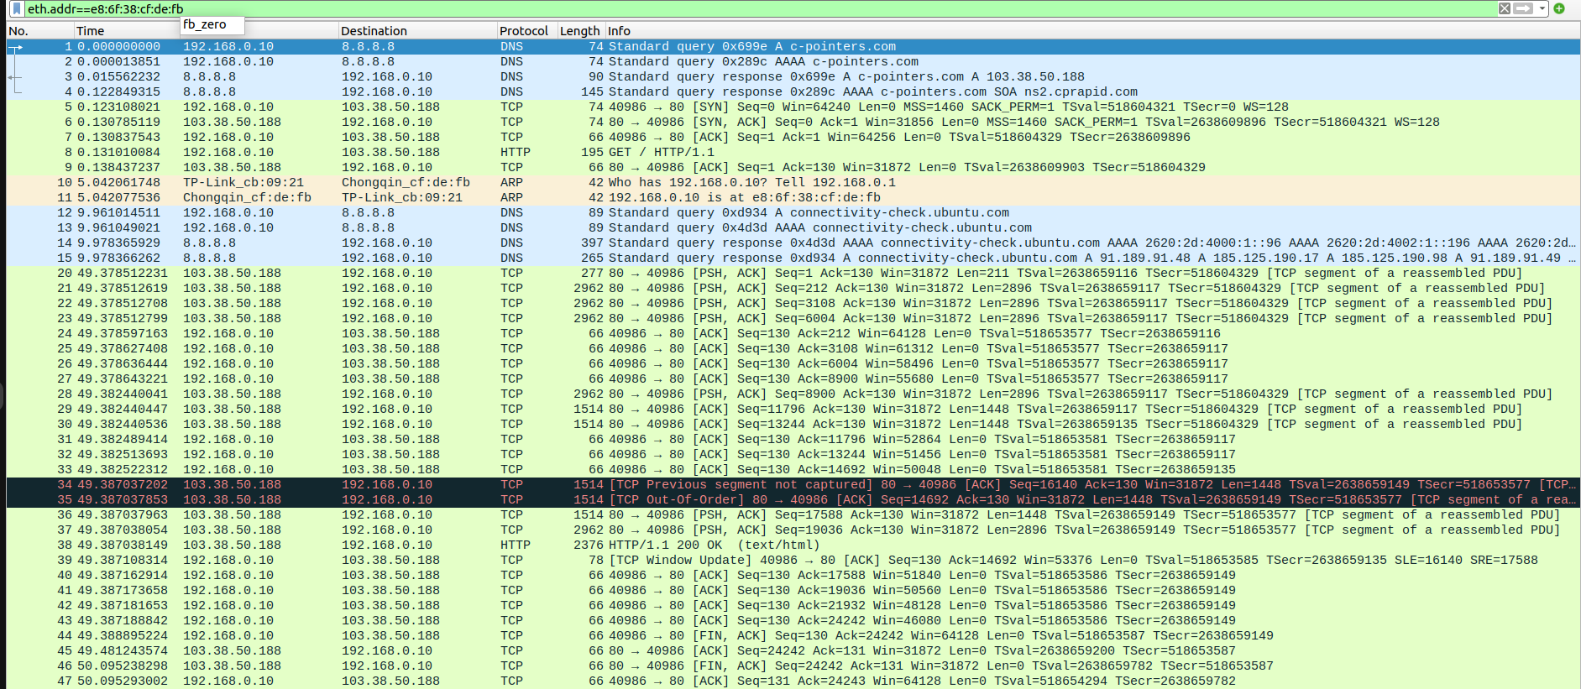1581x689 pixels.
Task: Sort by the Protocol column header
Action: tap(523, 31)
